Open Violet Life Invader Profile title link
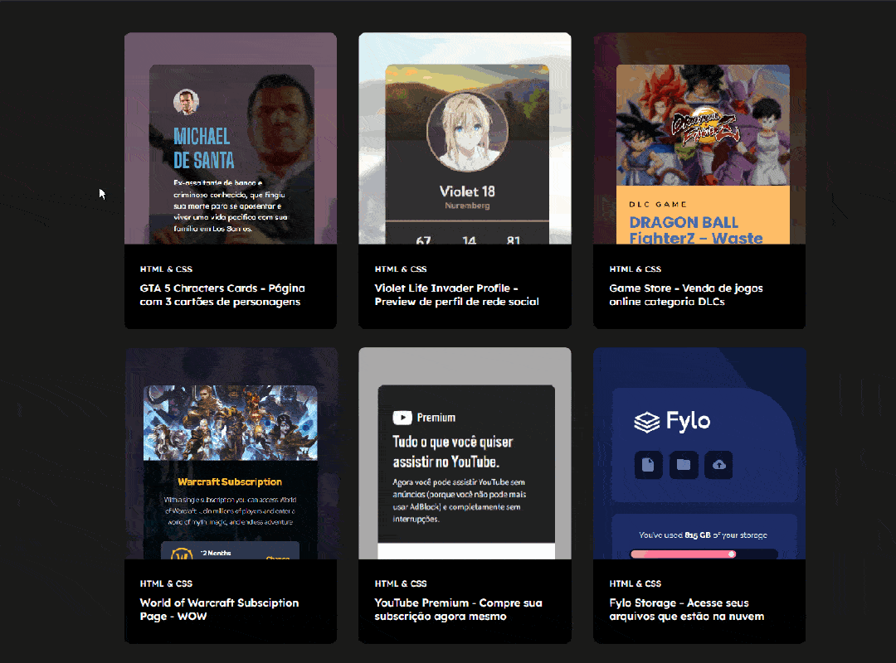 [x=456, y=295]
